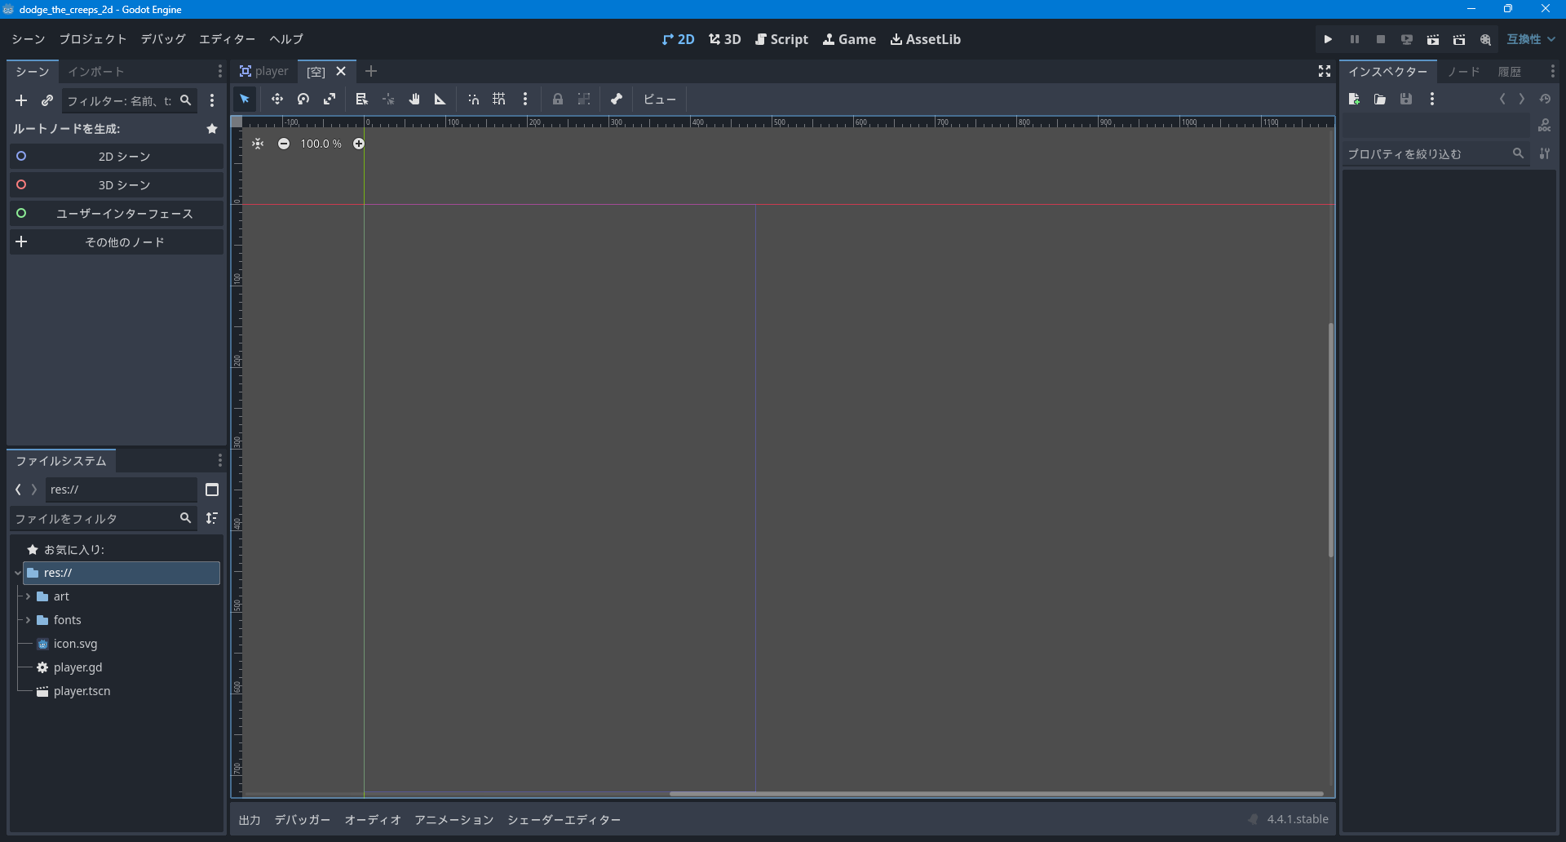Choose the Scale Mode tool

pyautogui.click(x=330, y=99)
